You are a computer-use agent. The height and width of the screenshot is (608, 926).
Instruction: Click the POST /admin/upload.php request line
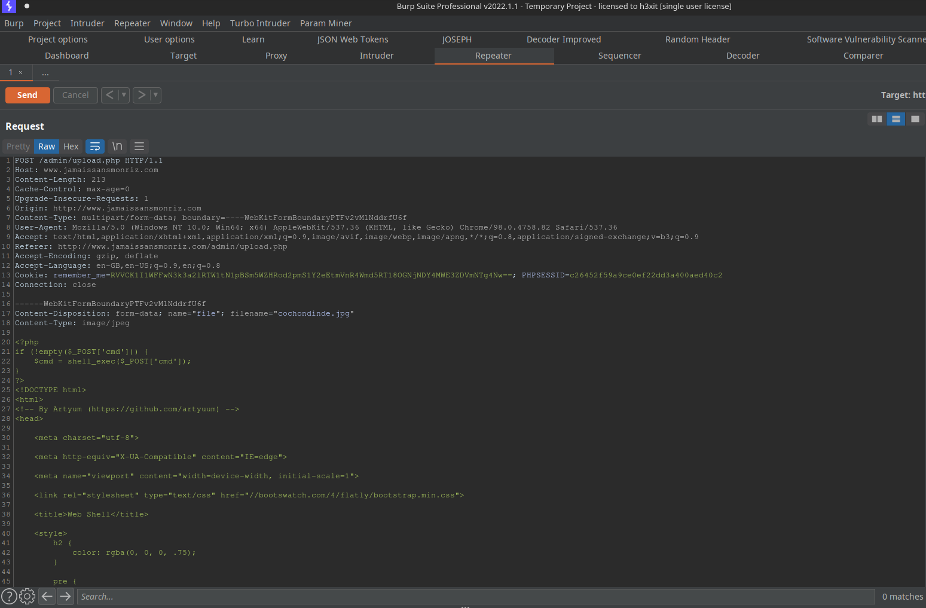(x=89, y=160)
